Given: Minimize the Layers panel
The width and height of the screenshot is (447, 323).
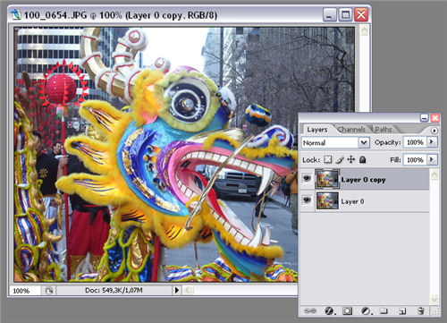Looking at the screenshot, I should (425, 118).
